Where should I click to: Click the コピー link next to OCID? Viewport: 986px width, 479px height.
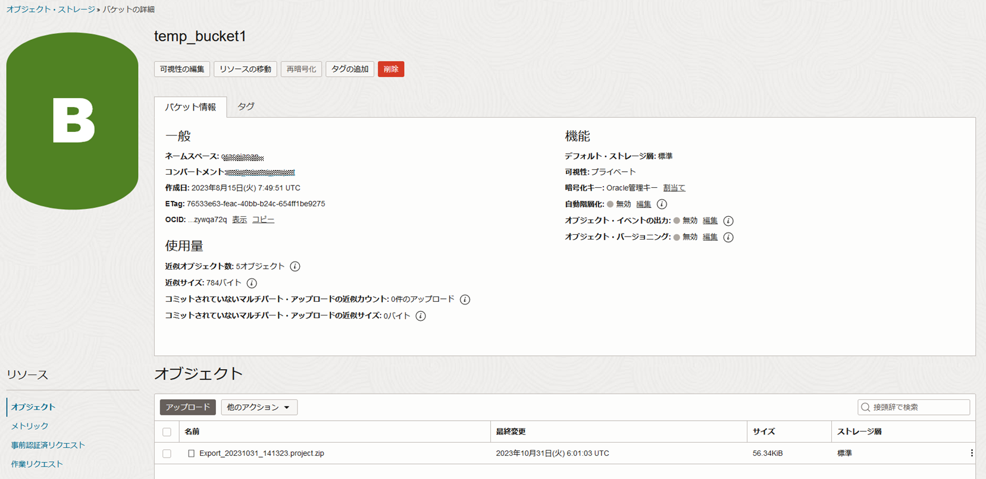pyautogui.click(x=263, y=219)
